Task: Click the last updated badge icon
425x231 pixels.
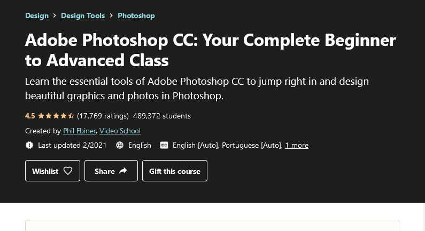Action: pos(29,145)
